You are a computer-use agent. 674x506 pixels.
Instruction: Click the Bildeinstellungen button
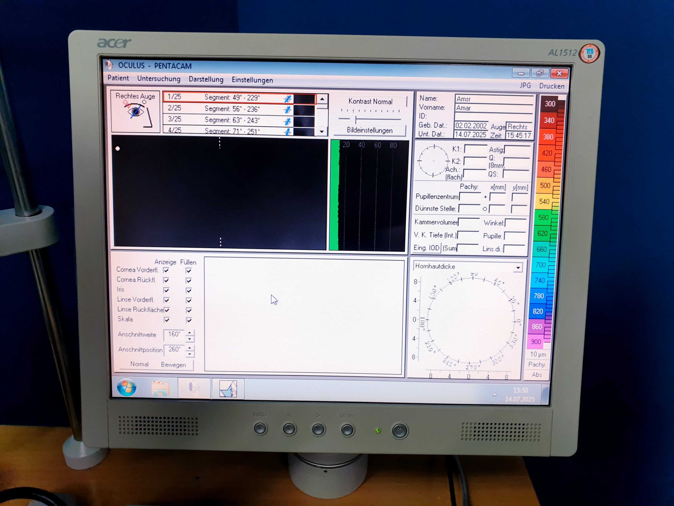pos(370,130)
